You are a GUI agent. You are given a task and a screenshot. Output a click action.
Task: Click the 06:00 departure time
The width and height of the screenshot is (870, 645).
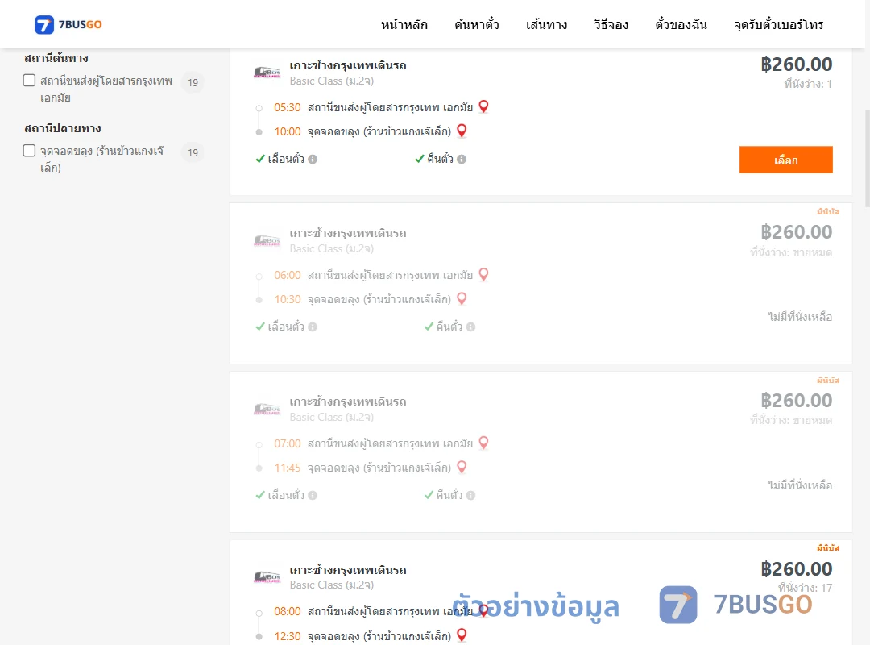pyautogui.click(x=288, y=275)
